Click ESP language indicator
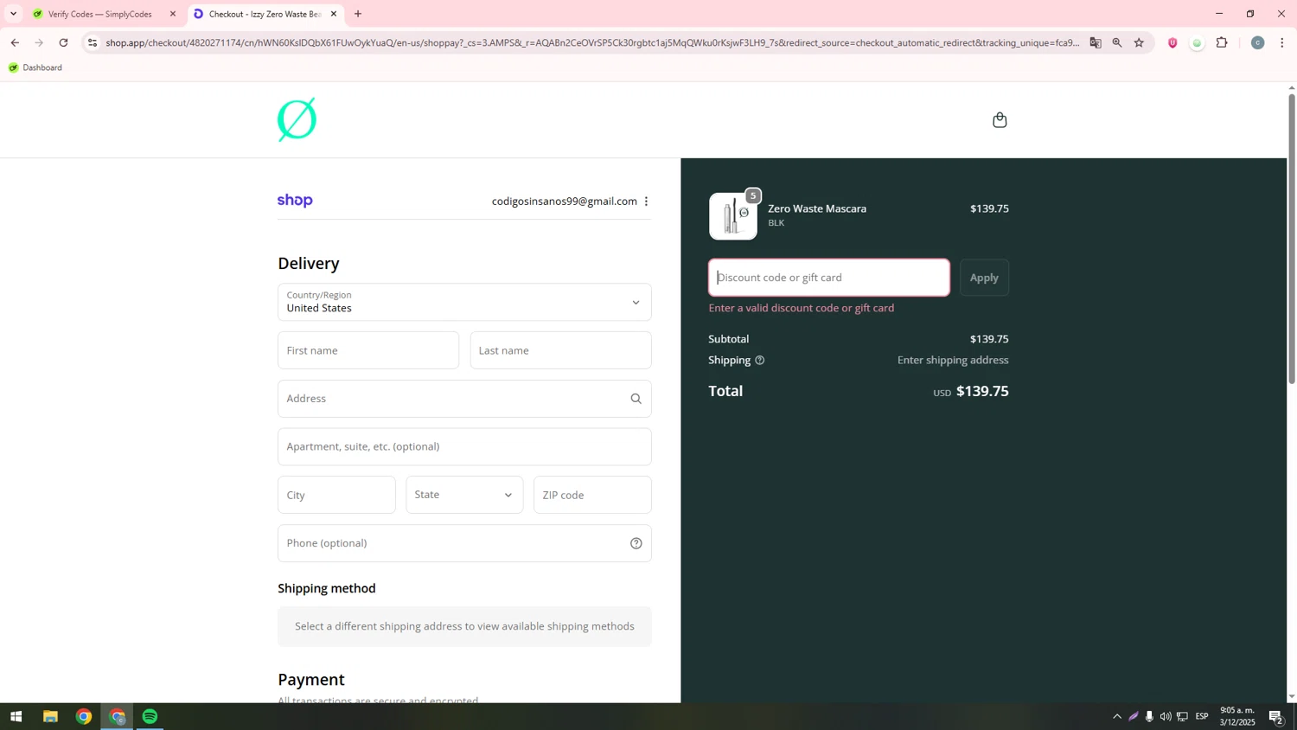This screenshot has width=1297, height=730. (1202, 716)
